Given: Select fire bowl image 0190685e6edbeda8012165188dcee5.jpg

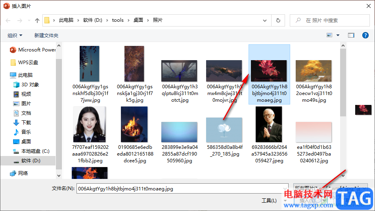Looking at the screenshot, I should click(135, 135).
